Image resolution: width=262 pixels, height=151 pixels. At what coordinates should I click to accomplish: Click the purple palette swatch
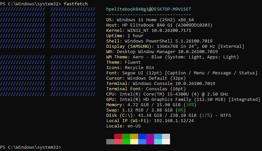click(150, 136)
